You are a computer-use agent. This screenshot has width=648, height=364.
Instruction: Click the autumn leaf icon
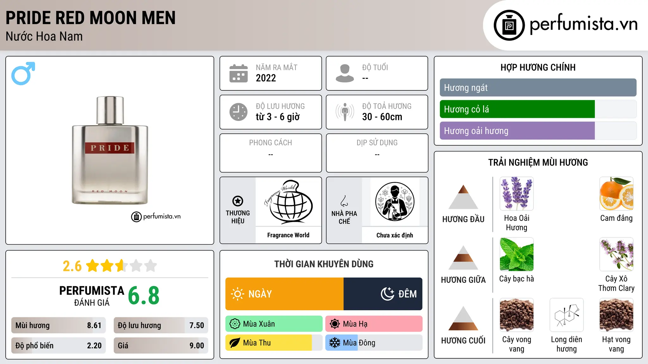(235, 343)
